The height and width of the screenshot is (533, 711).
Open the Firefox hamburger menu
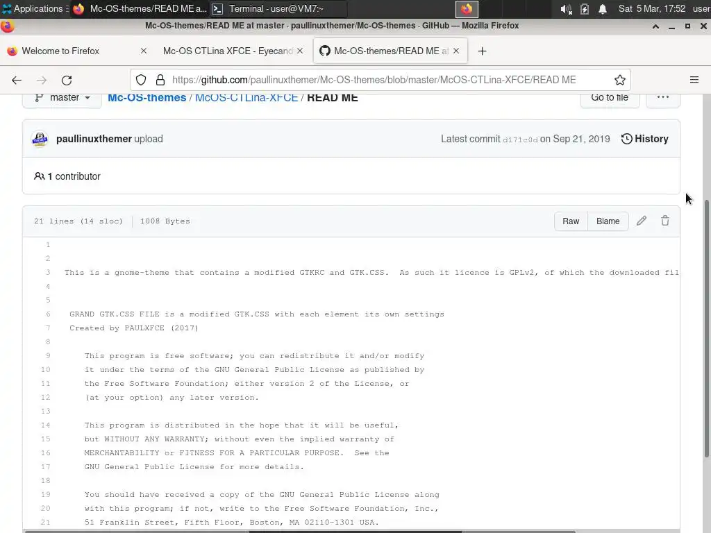[x=694, y=80]
